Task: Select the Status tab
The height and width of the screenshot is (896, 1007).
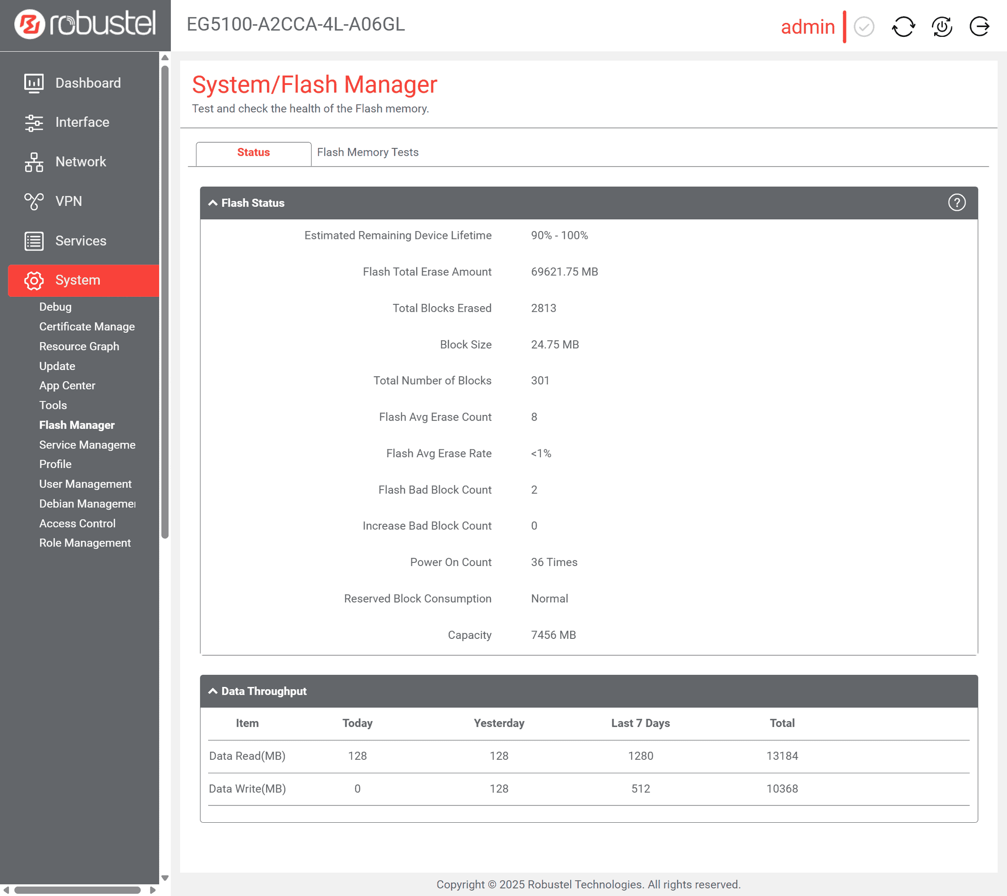Action: click(253, 152)
